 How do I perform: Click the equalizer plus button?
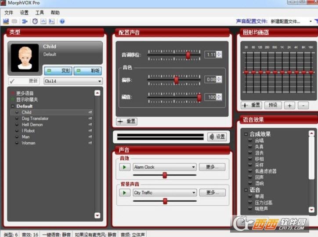coord(289,105)
